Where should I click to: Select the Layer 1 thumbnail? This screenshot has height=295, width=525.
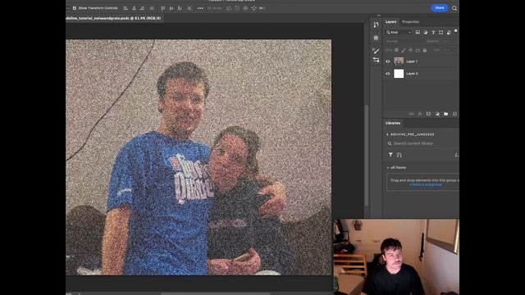point(399,61)
